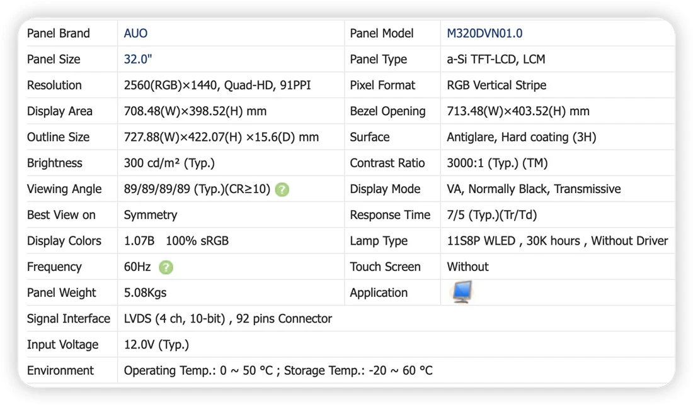Screen dimensions: 693x405
Task: Click the monitor Application icon
Action: 462,292
